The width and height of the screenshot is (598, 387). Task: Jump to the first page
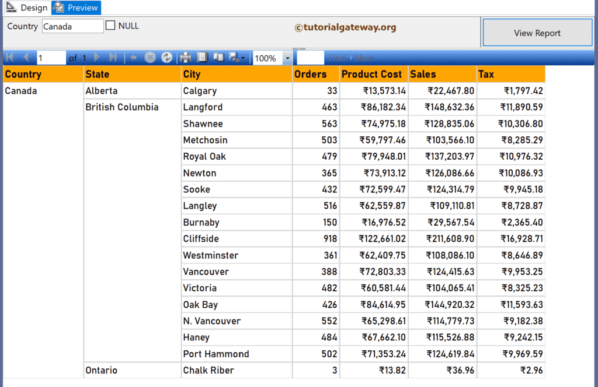point(9,57)
